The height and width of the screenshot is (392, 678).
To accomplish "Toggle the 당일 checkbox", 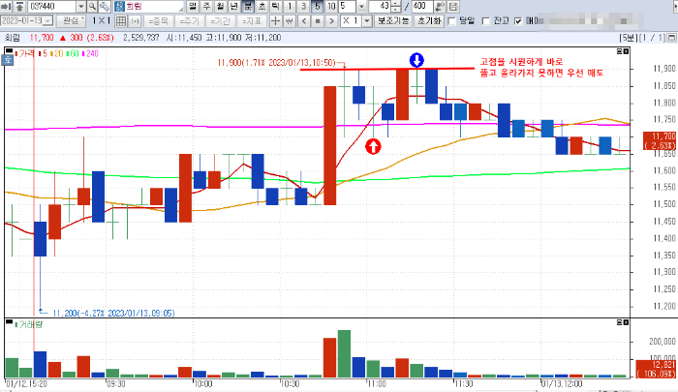I will click(x=452, y=21).
